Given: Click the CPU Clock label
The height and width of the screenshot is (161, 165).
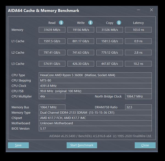Looking at the screenshot, I should pyautogui.click(x=19, y=86).
